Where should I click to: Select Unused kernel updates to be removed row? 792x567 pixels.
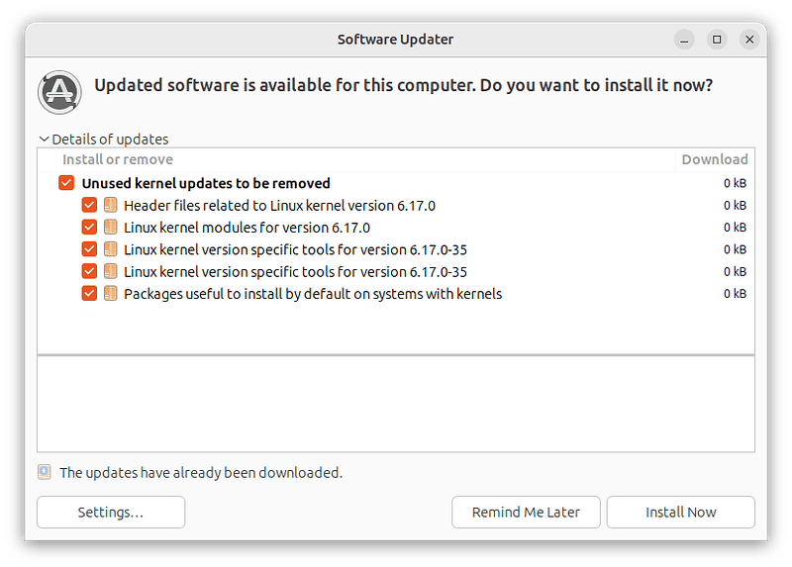click(396, 183)
